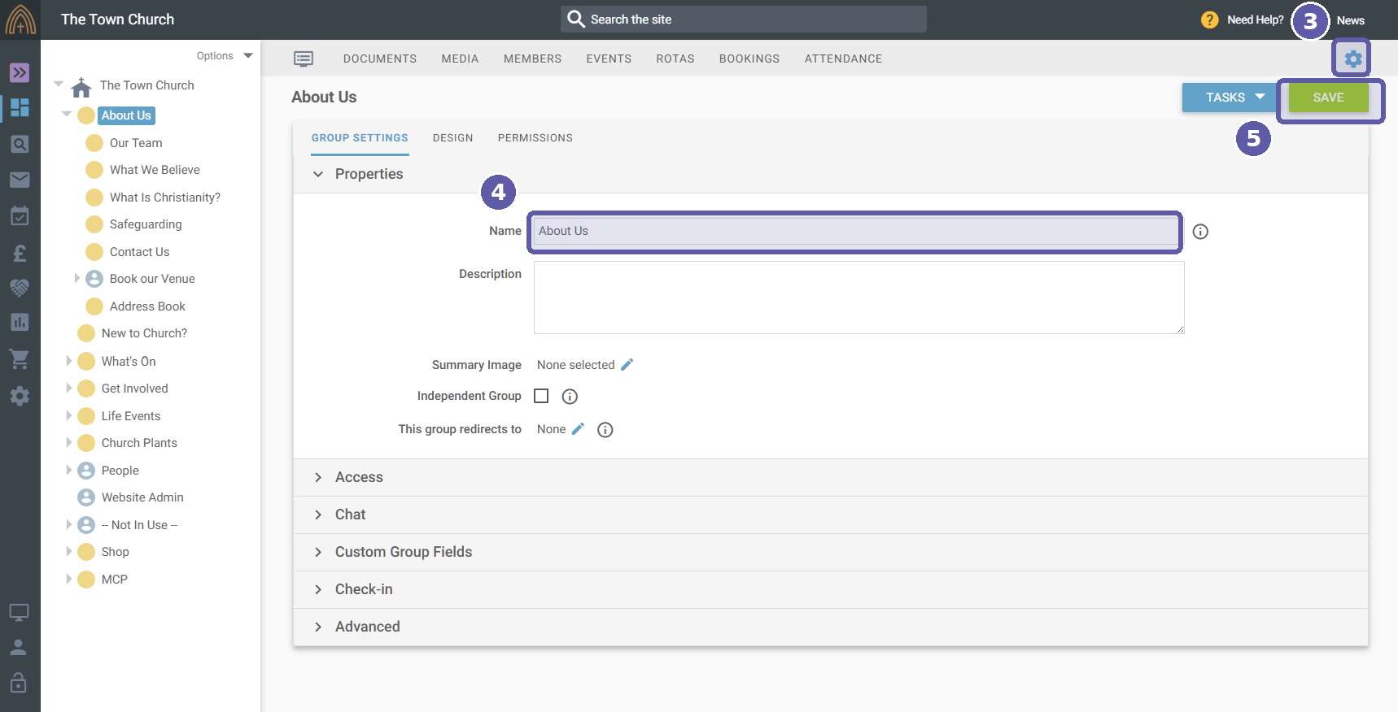Open the monitor screen sidebar icon

(19, 612)
